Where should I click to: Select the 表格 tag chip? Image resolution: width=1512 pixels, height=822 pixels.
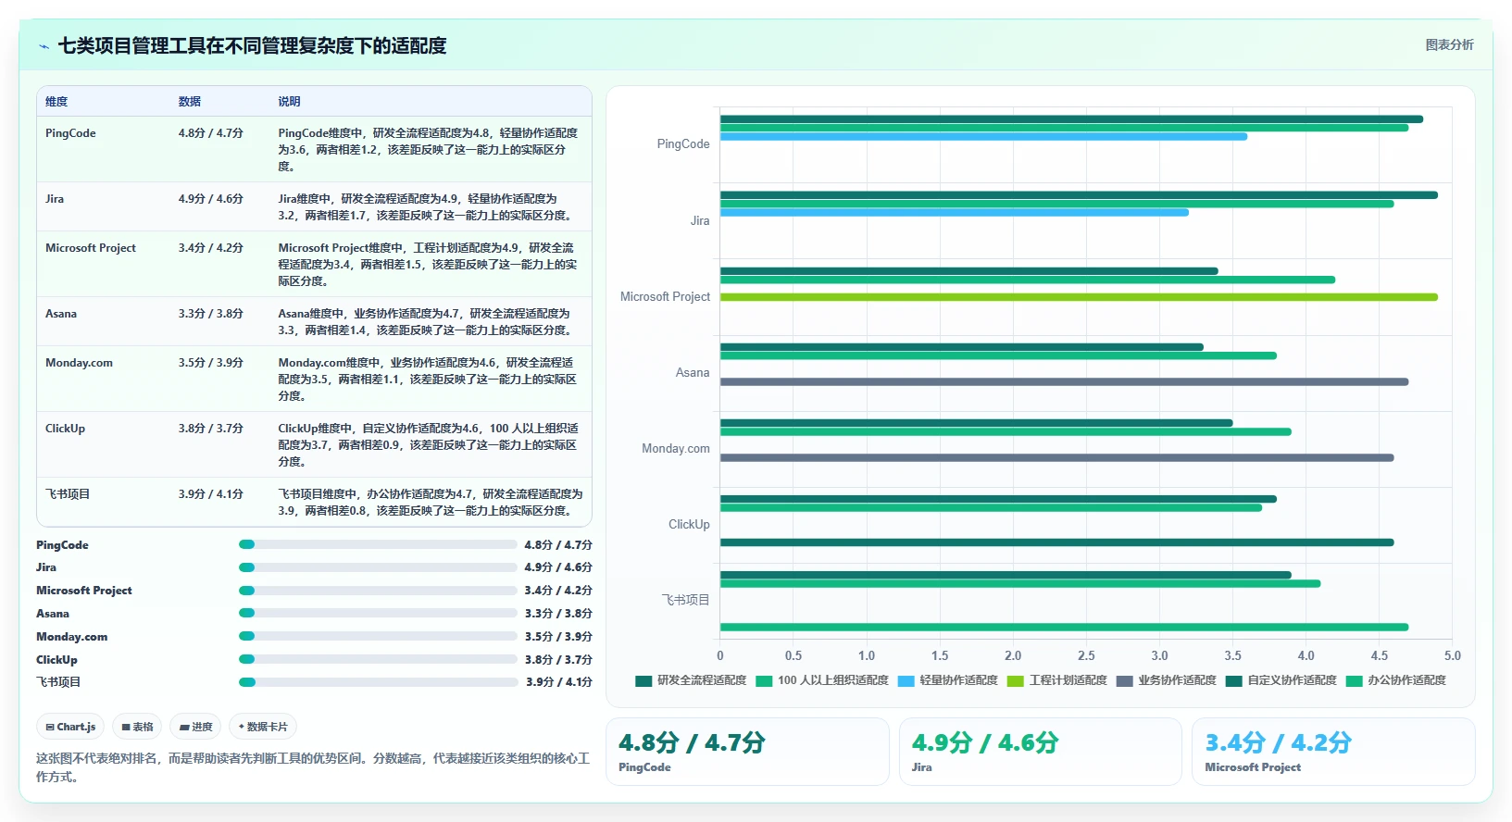pyautogui.click(x=137, y=727)
